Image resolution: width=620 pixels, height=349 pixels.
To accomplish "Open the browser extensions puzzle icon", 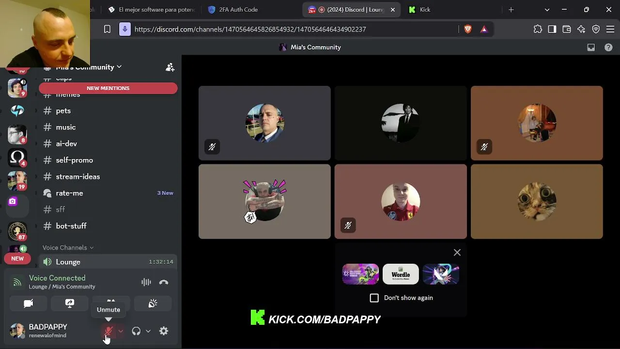I will [538, 29].
